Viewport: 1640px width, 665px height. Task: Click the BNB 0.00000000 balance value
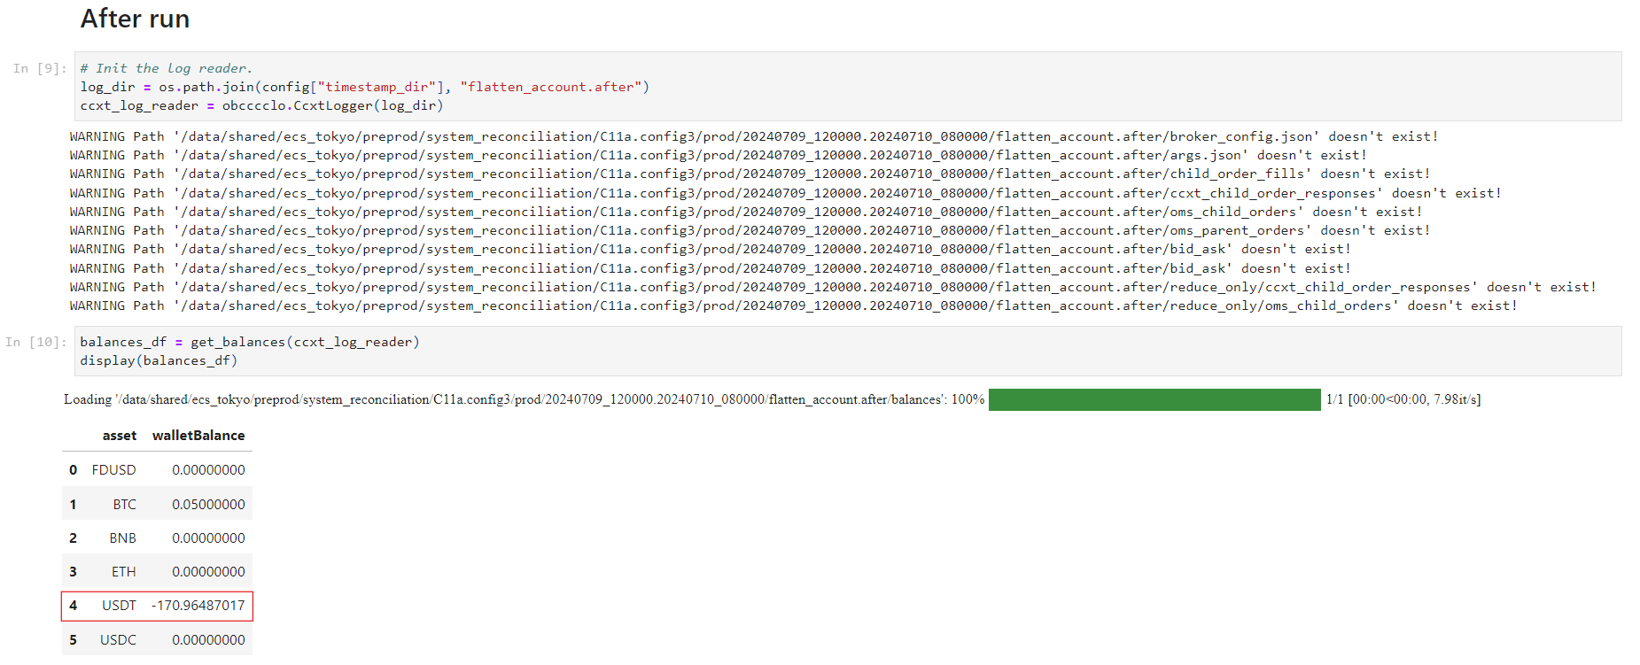click(208, 538)
